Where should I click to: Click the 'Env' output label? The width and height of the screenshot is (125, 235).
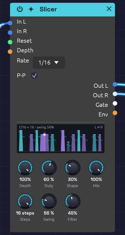[x=103, y=114]
